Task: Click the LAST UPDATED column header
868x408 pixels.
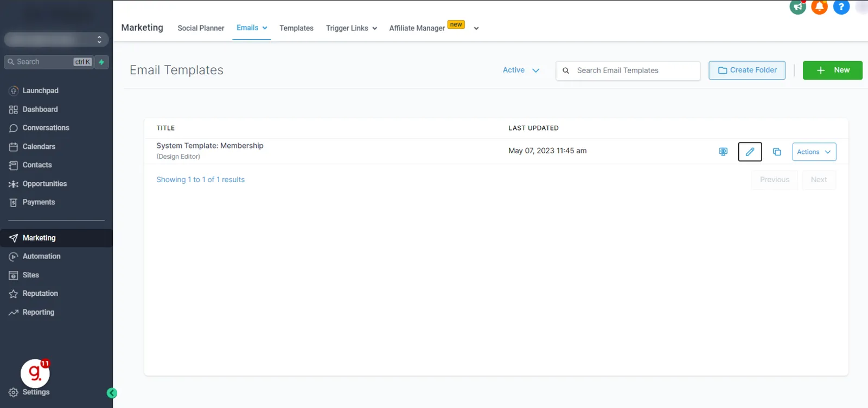Action: tap(533, 128)
